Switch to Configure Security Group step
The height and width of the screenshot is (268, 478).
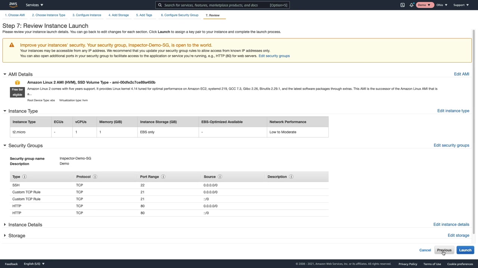click(x=180, y=15)
